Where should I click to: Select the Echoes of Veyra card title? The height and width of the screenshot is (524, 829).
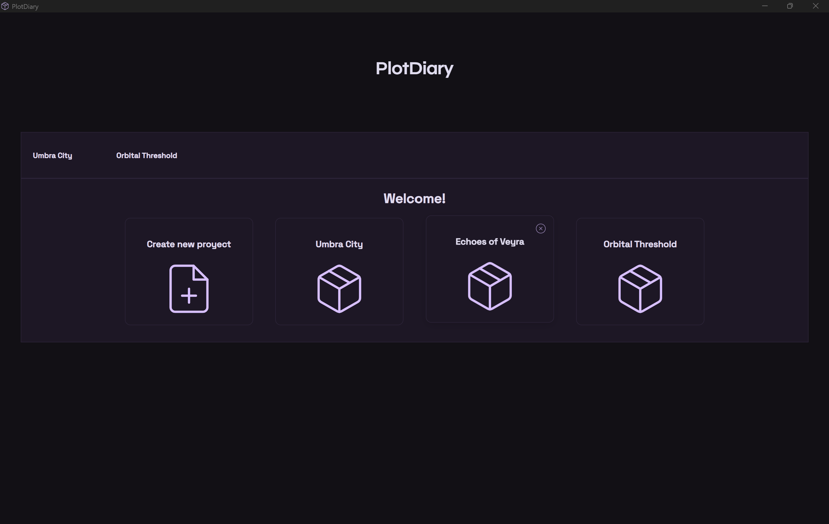[490, 242]
